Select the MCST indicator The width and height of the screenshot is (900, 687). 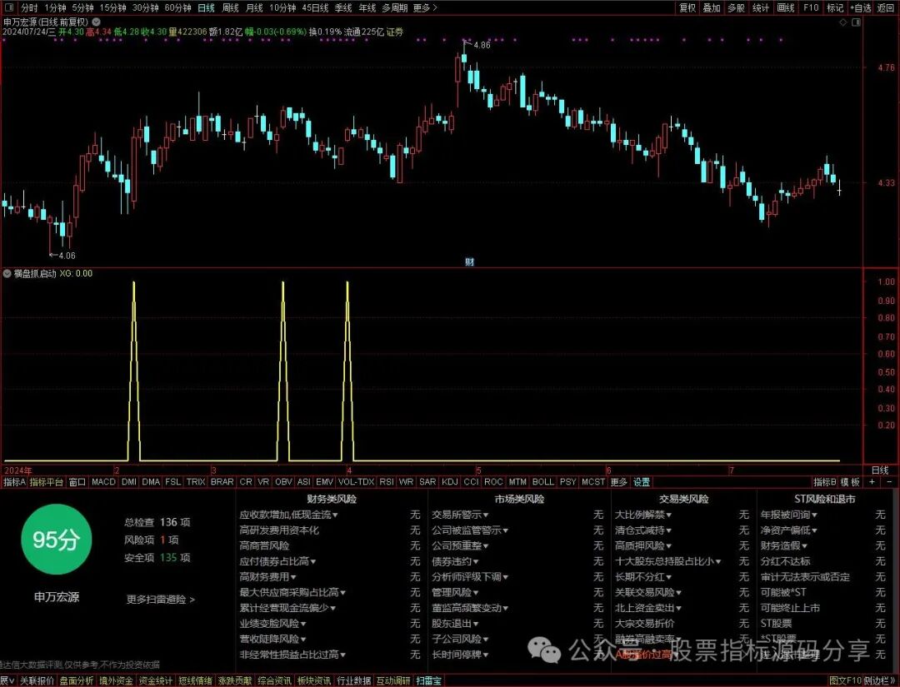pos(593,482)
